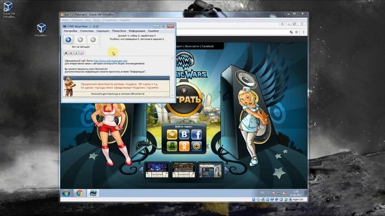Image resolution: width=385 pixels, height=216 pixels.
Task: Open the Информация menu
Action: point(137,31)
